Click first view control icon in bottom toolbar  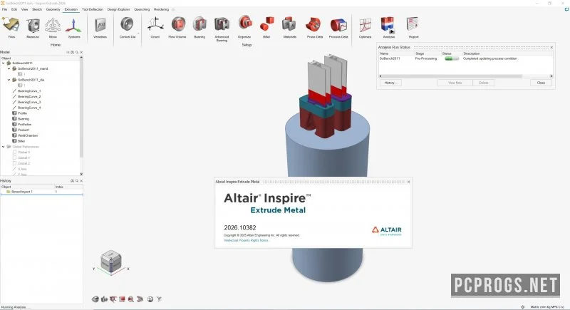click(x=95, y=299)
